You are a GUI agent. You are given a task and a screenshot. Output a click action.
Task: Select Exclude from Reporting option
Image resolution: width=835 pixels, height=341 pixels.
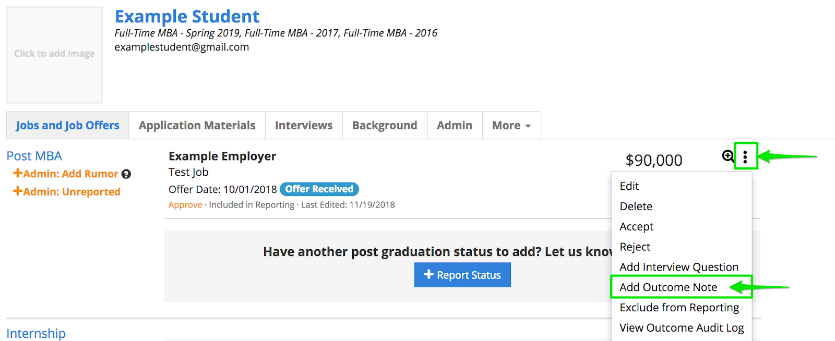[679, 308]
